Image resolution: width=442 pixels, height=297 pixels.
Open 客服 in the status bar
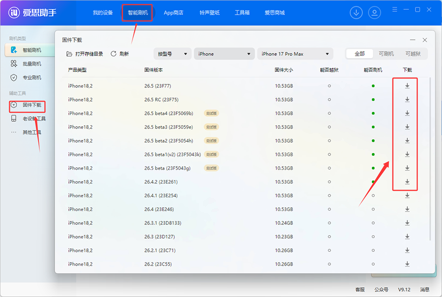coord(359,290)
